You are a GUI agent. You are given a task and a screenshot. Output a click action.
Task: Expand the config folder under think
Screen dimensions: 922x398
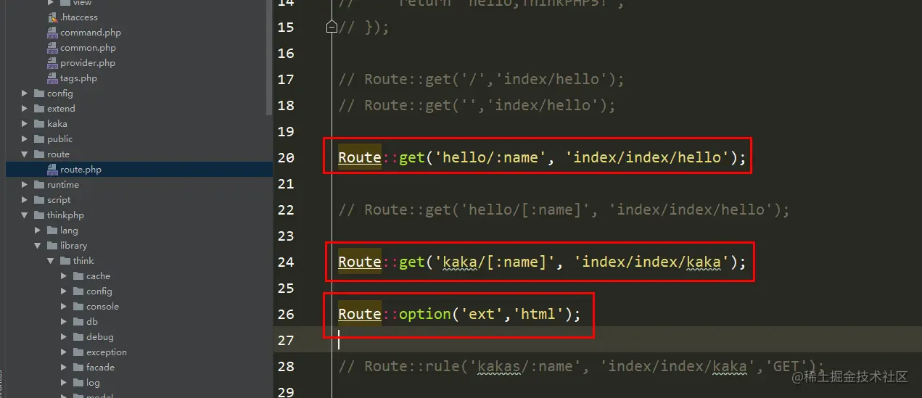pos(64,291)
